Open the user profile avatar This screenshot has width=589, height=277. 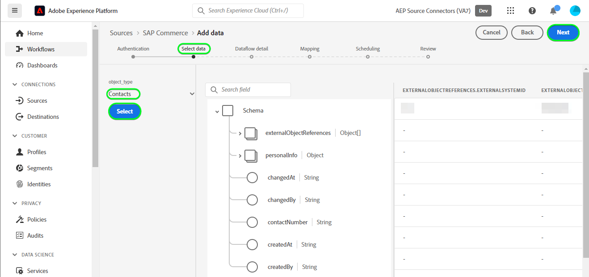tap(575, 11)
